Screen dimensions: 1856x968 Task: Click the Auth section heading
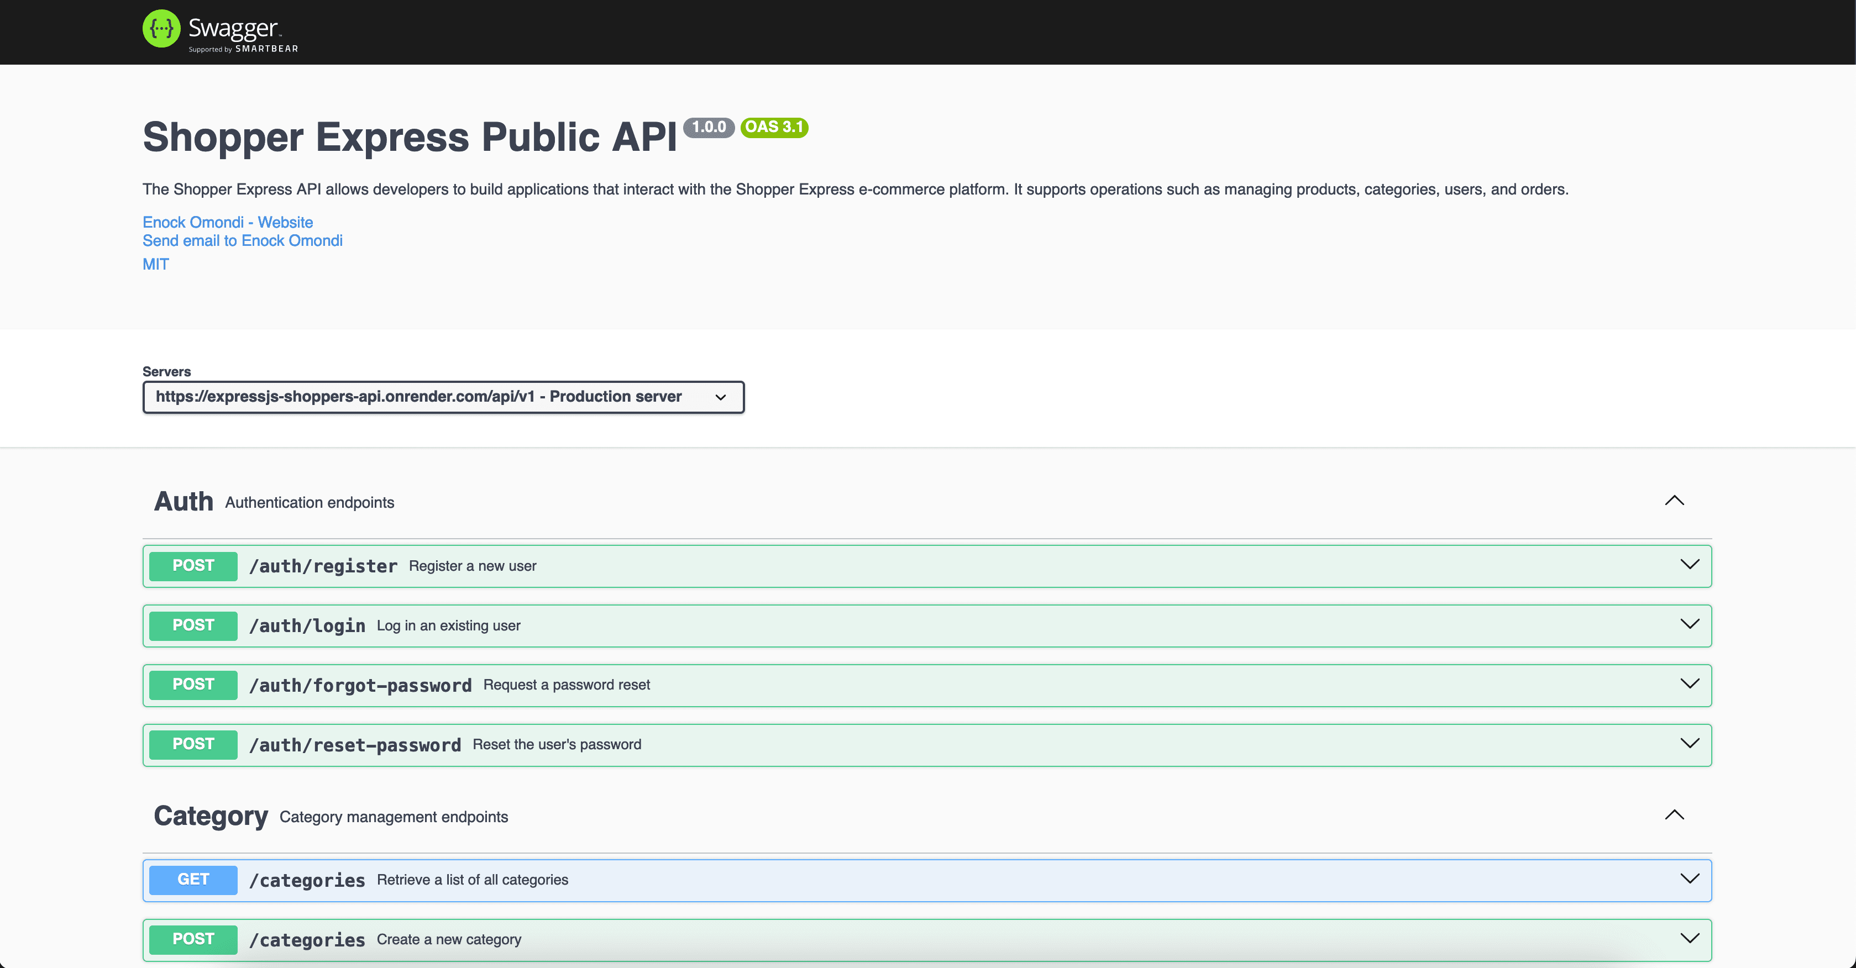(183, 501)
